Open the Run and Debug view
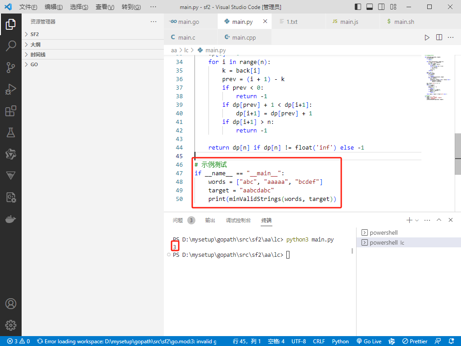Viewport: 461px width, 346px height. click(11, 89)
